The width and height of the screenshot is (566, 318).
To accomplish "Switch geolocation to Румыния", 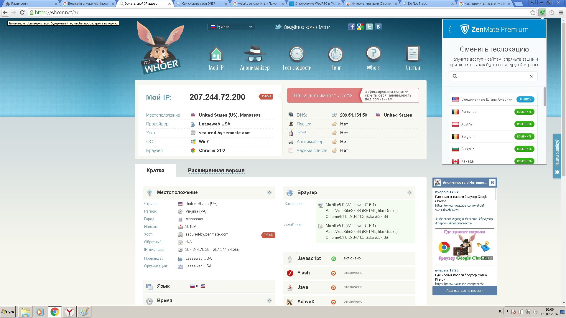I will click(x=524, y=112).
